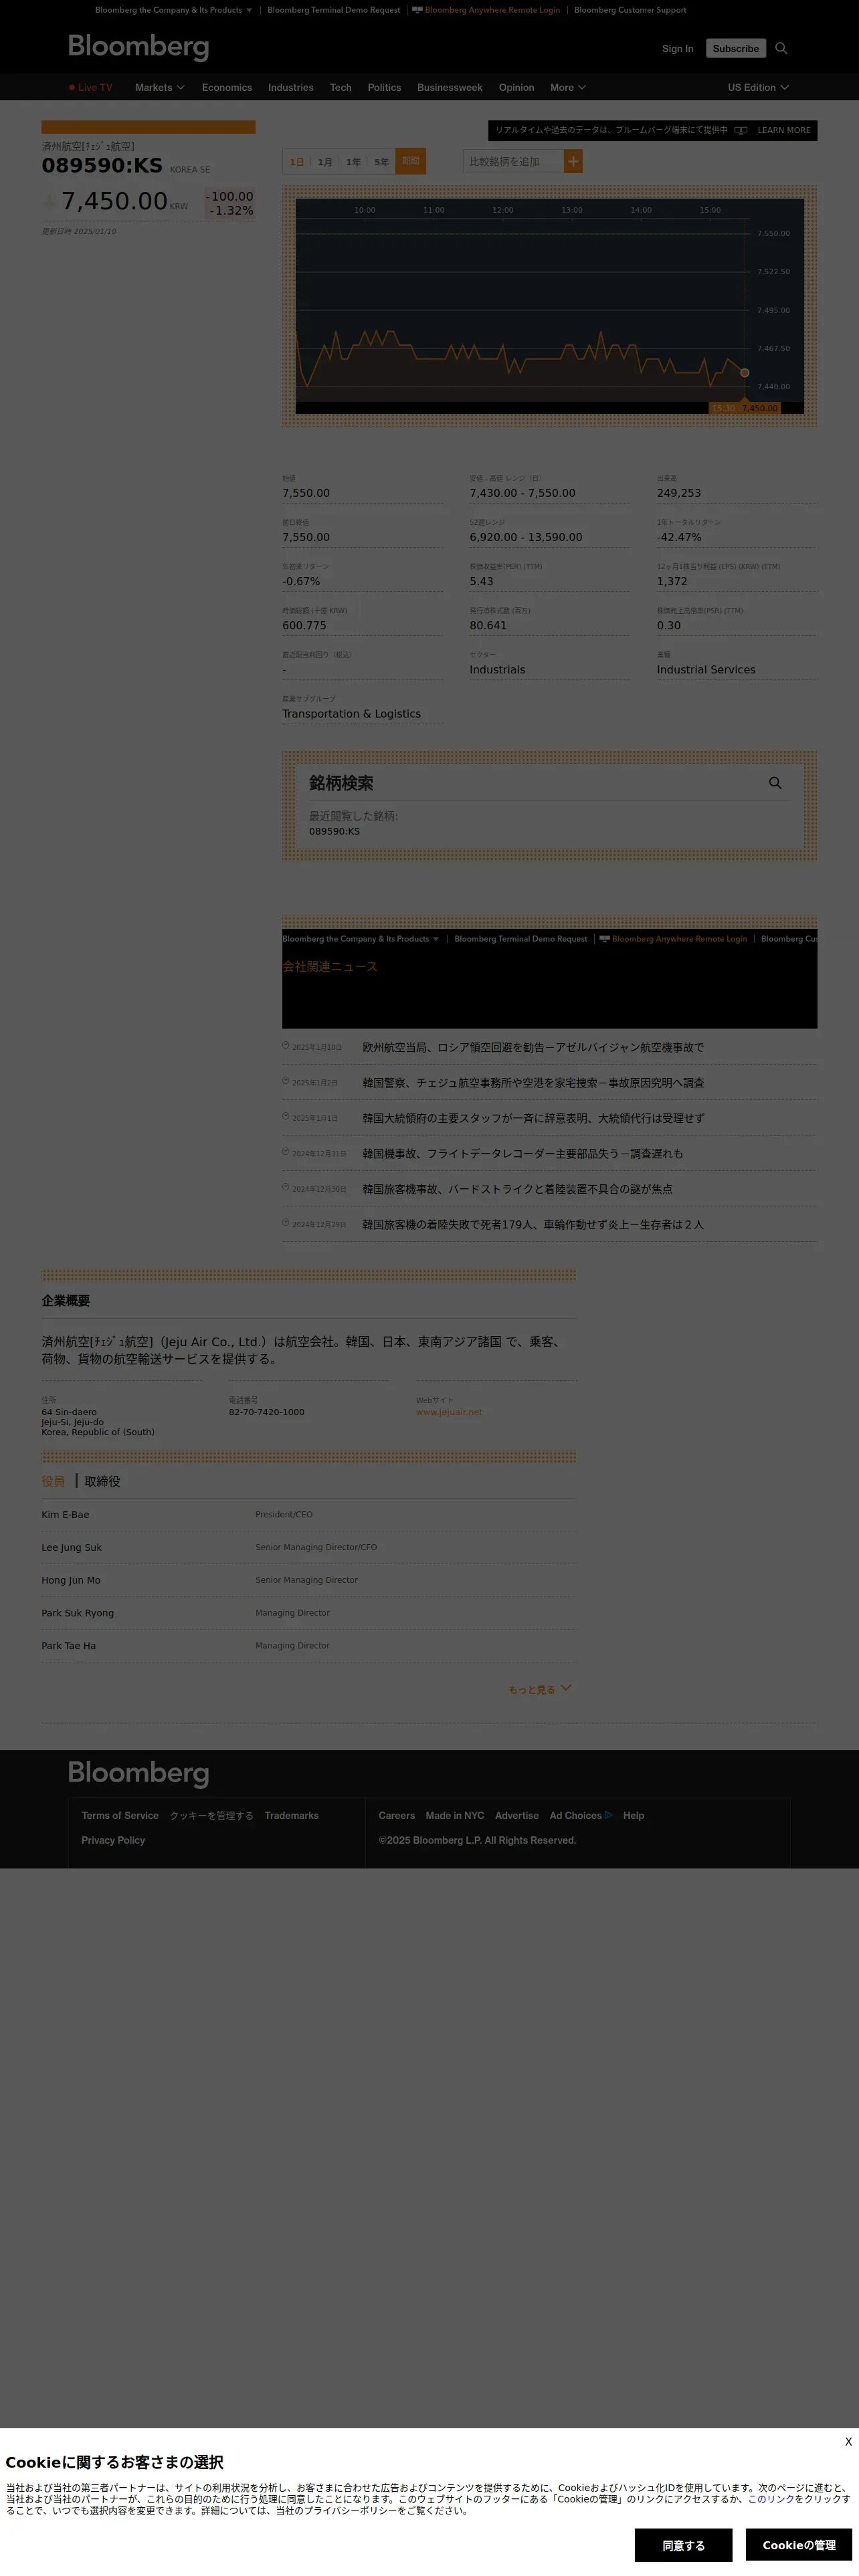Viewport: 859px width, 2576px height.
Task: Click the Subscribe button
Action: tap(736, 48)
